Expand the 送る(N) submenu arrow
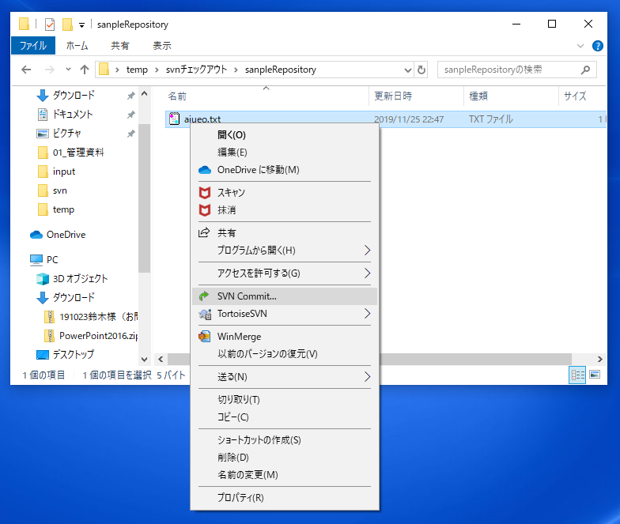This screenshot has width=620, height=524. point(367,376)
